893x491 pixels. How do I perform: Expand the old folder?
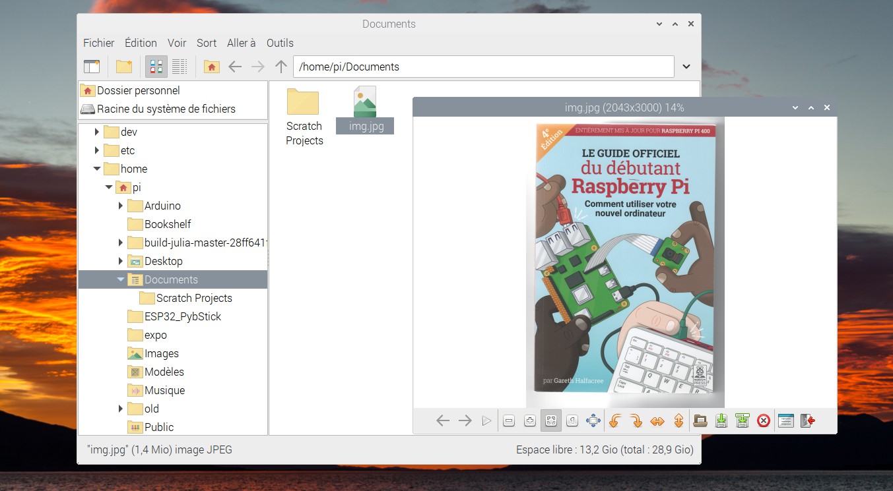(x=121, y=409)
